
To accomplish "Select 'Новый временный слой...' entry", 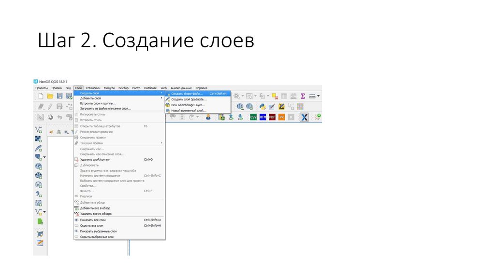I will [198, 111].
